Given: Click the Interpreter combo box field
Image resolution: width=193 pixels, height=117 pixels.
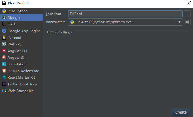Looking at the screenshot, I should (x=122, y=22).
